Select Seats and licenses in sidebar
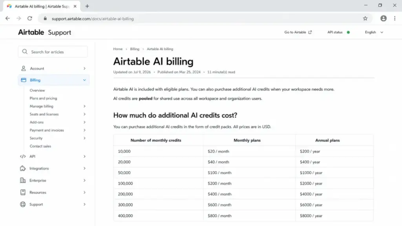Screen dimensions: 402x226 [x=44, y=114]
